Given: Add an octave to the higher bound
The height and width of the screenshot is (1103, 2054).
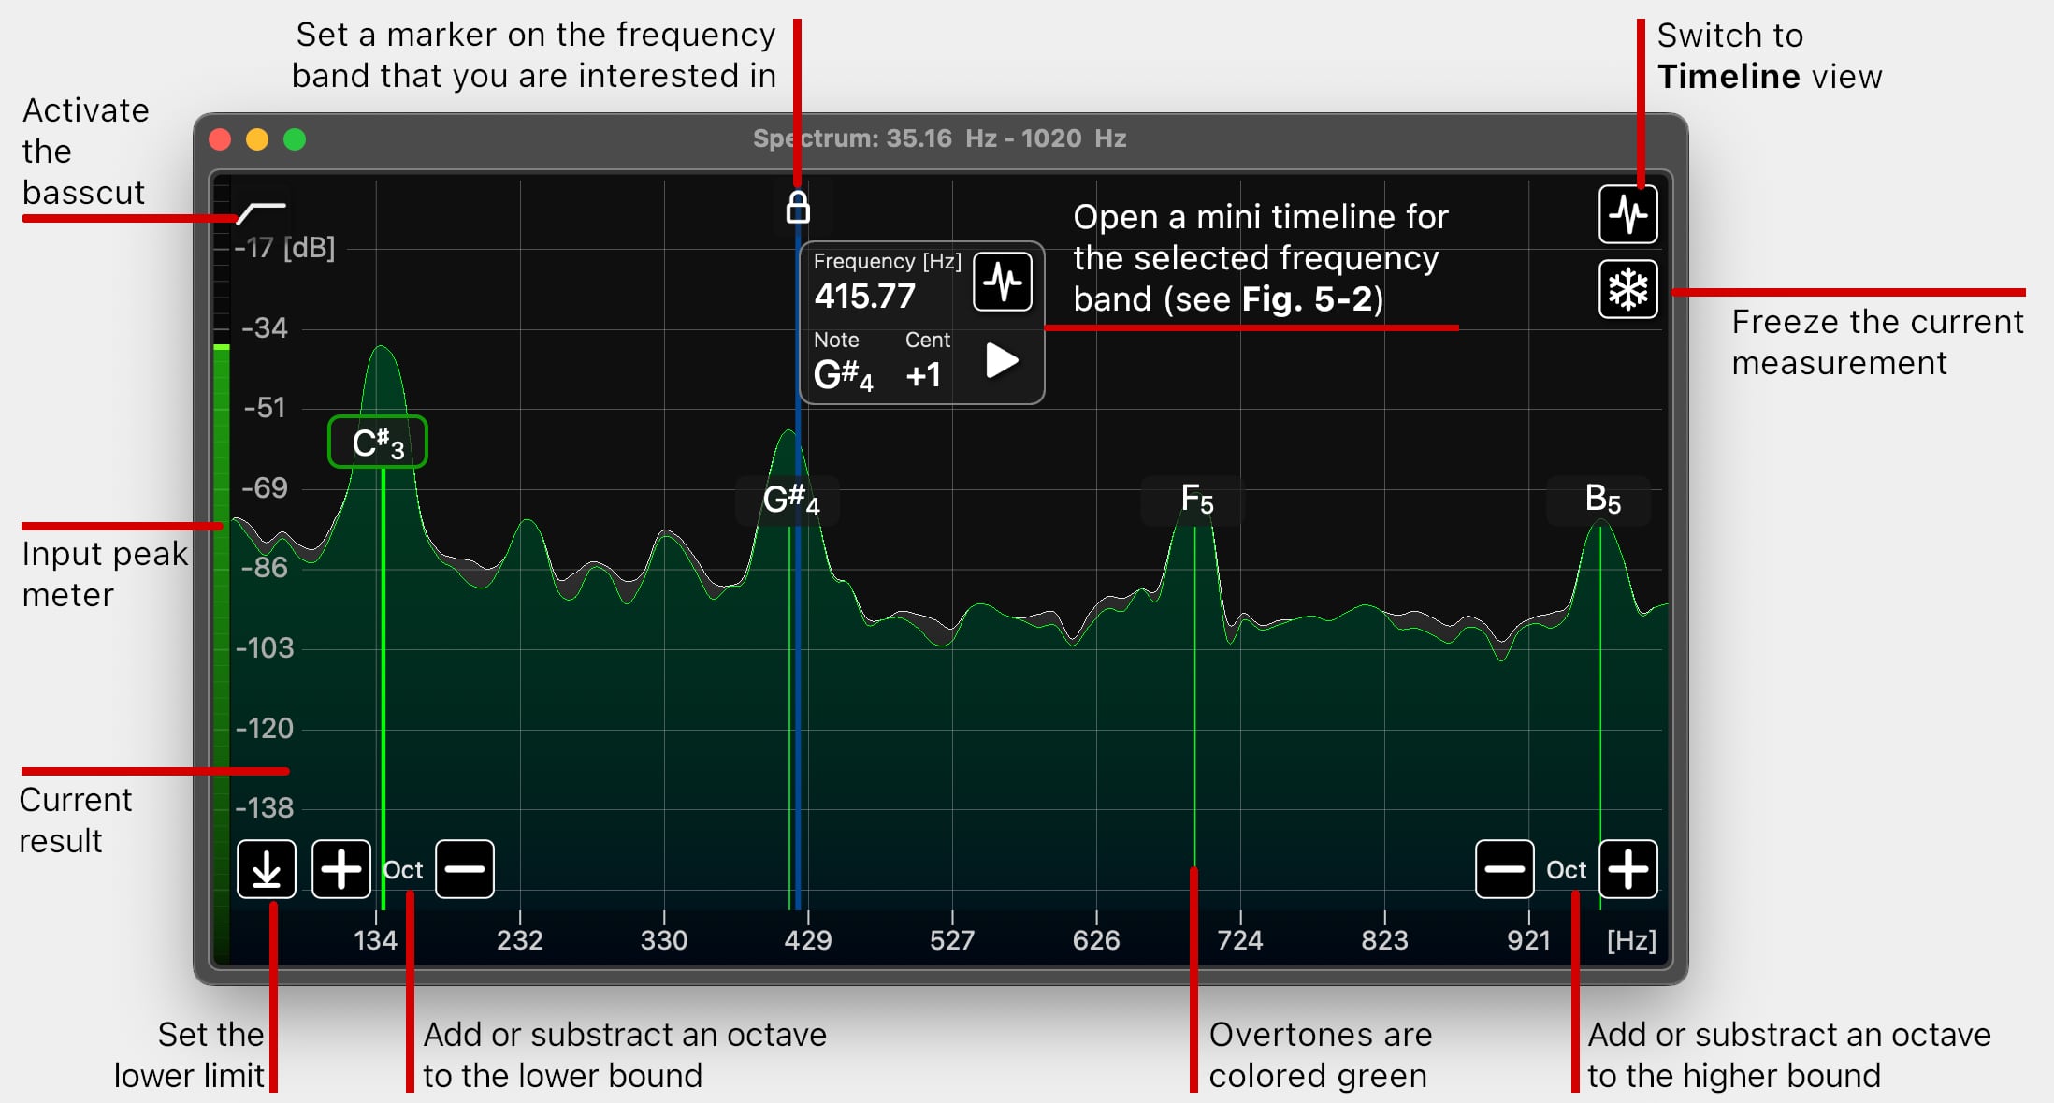Looking at the screenshot, I should pyautogui.click(x=1627, y=869).
